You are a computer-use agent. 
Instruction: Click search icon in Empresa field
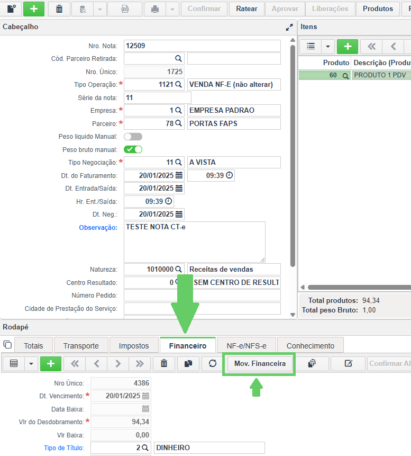[178, 111]
